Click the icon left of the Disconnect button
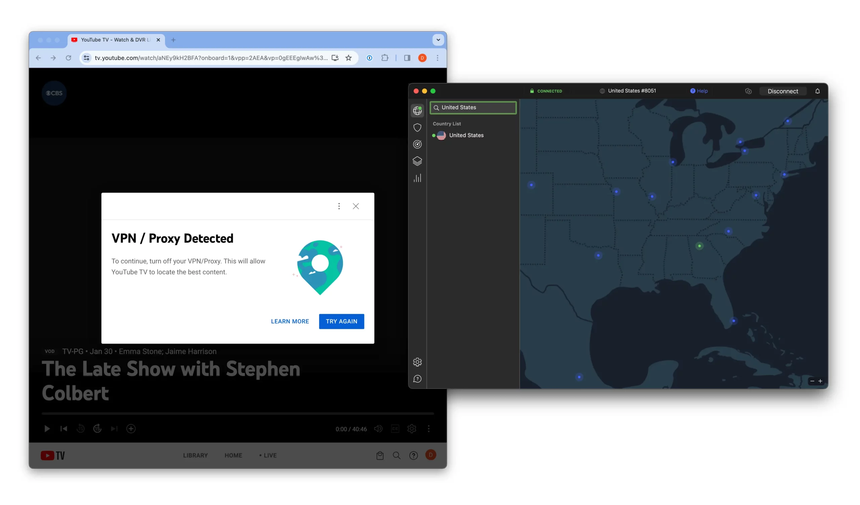The height and width of the screenshot is (505, 860). click(x=748, y=91)
